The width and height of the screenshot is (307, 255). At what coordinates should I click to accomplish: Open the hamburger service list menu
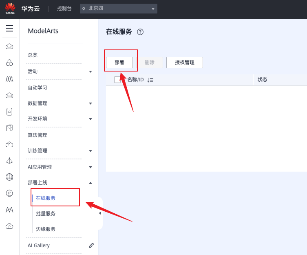tap(9, 28)
